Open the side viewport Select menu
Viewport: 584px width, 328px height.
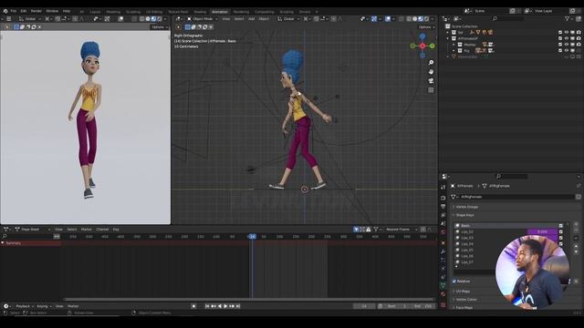[x=239, y=18]
